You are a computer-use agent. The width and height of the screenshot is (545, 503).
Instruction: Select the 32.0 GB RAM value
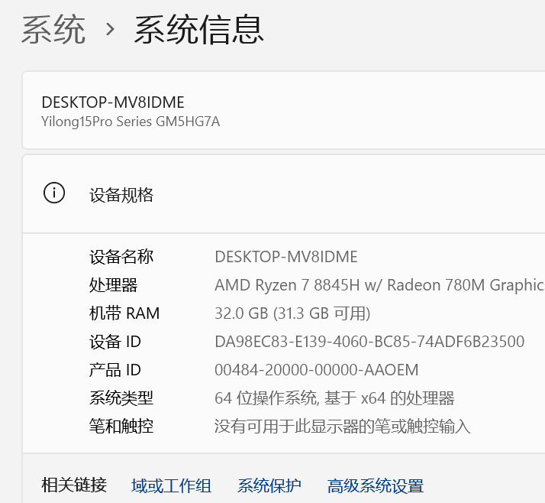(x=292, y=313)
